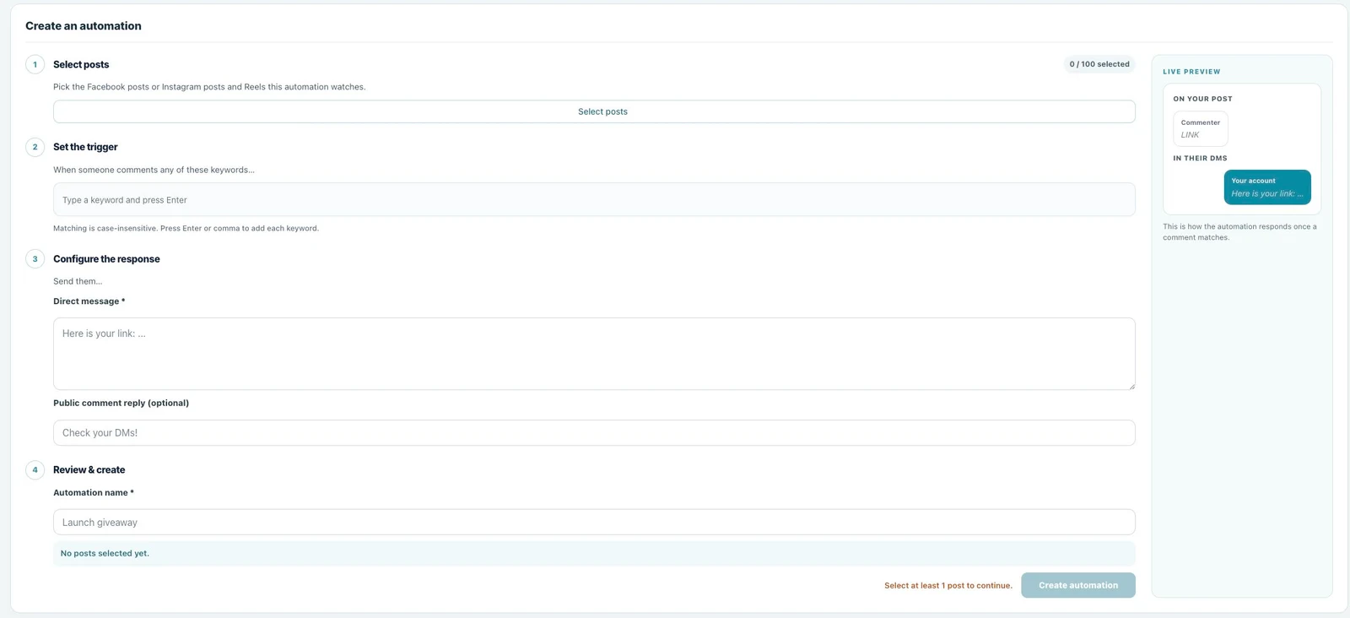This screenshot has width=1350, height=618.
Task: Click the step 3 number circle
Action: coord(35,259)
